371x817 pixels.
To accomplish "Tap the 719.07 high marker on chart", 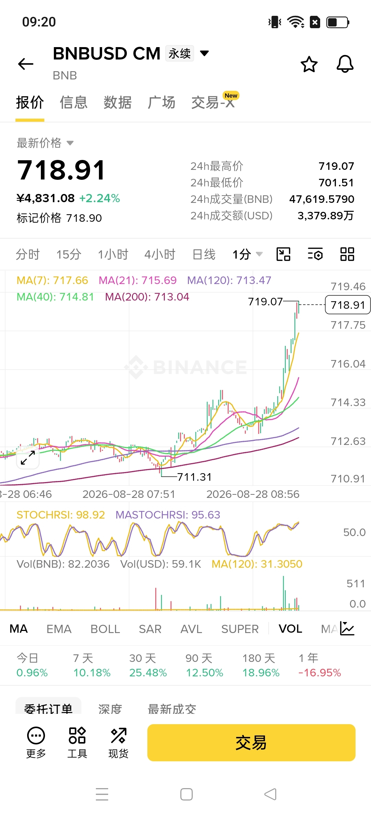I will coord(266,302).
